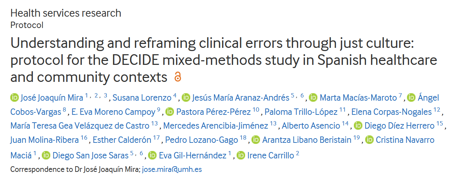This screenshot has height=185, width=458.
Task: Click ORCID icon beside Diego San Jose Saras
Action: coord(46,155)
